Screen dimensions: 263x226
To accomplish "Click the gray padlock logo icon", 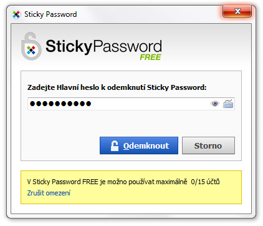I will [x=31, y=46].
